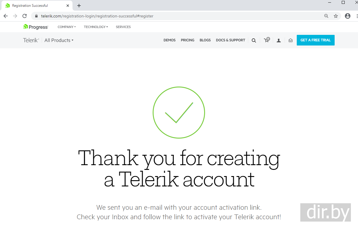Click the browser zoom magnifier icon

[326, 16]
